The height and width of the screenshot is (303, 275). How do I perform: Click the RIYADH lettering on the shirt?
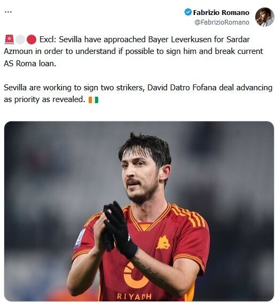[134, 296]
